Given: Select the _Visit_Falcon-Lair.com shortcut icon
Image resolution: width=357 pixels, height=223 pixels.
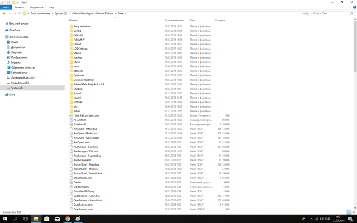Looking at the screenshot, I should click(71, 115).
